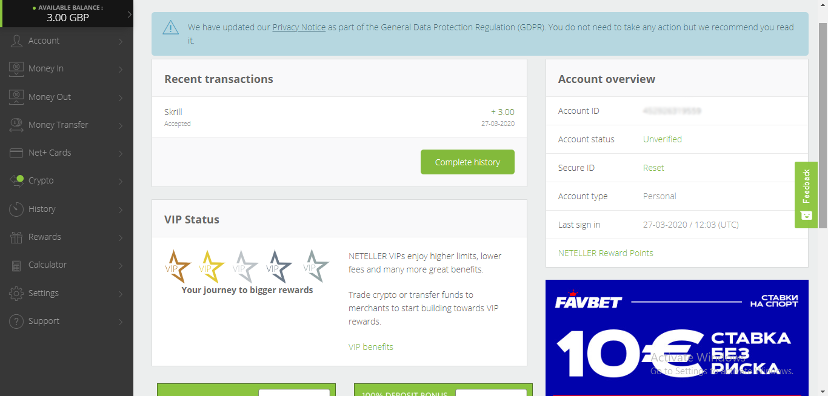Viewport: 828px width, 396px height.
Task: Click the text Your journey to bigger rewards
Action: 247,290
